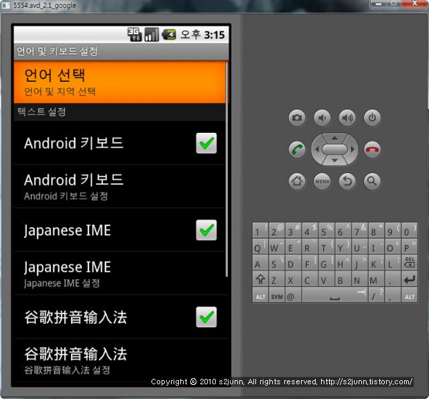Click the 0 number key

(410, 230)
